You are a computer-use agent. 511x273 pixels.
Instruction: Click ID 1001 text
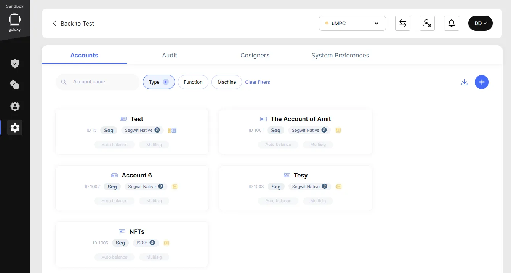click(x=256, y=130)
